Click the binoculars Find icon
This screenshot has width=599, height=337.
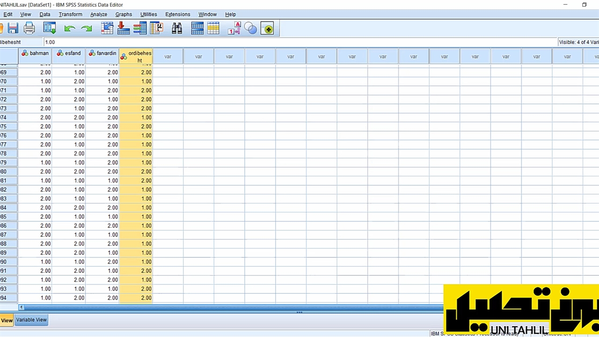pos(177,29)
